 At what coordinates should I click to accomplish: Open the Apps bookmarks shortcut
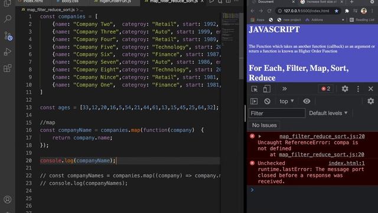click(258, 20)
